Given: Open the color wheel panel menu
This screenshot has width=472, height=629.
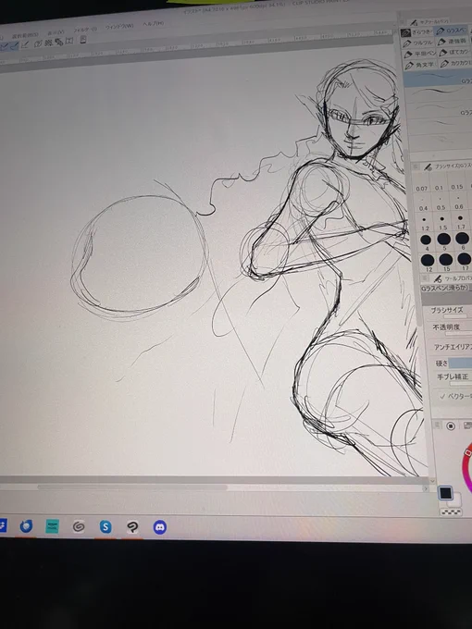Looking at the screenshot, I should (438, 425).
